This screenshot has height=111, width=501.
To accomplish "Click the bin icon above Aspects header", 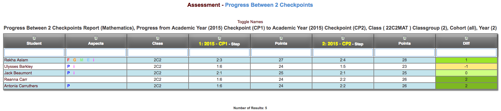I will 96,38.
